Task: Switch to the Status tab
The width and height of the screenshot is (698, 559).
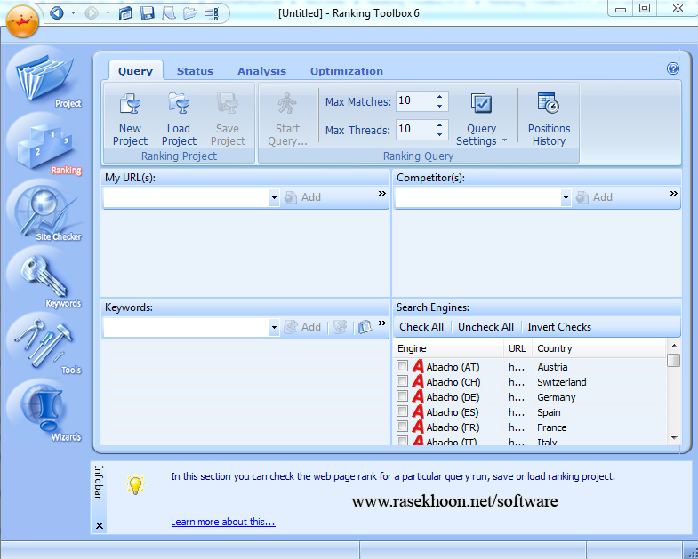Action: click(x=195, y=71)
